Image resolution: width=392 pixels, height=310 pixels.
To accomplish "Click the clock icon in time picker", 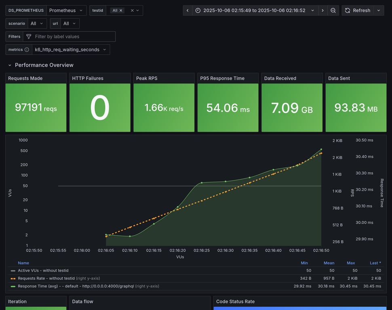I will point(198,10).
